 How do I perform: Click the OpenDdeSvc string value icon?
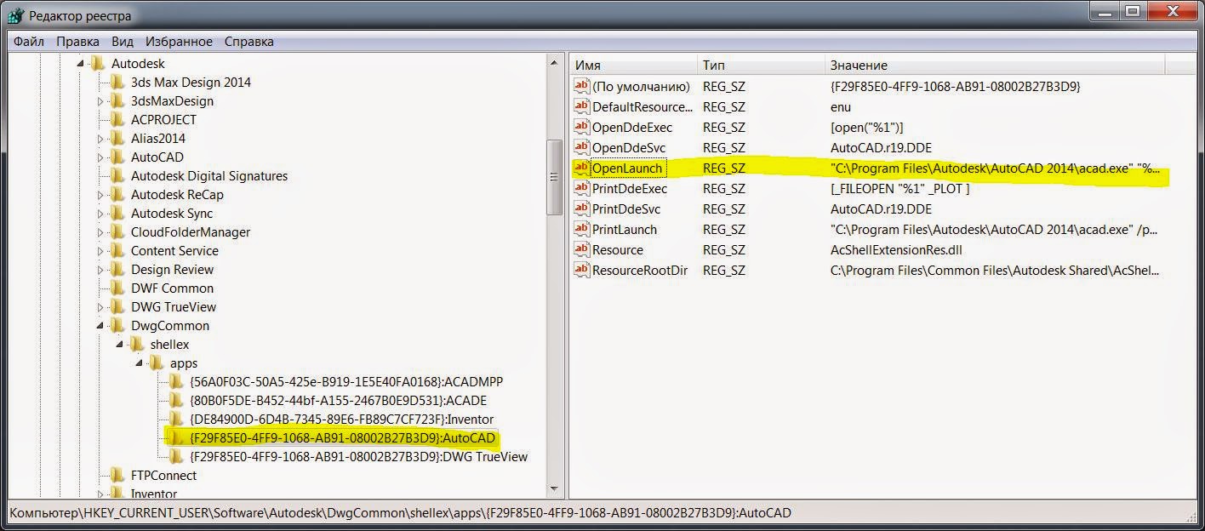click(x=582, y=147)
